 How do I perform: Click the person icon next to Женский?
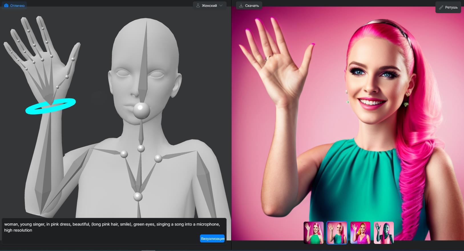click(x=198, y=5)
